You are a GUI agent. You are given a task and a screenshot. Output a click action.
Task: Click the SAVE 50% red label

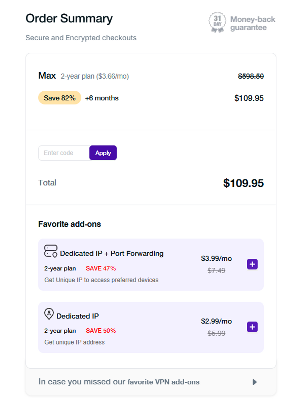click(101, 331)
